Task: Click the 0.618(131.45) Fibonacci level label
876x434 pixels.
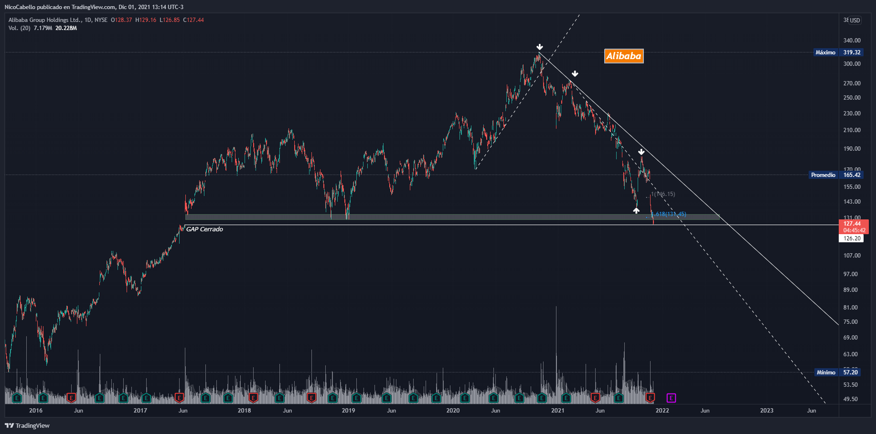Action: (669, 214)
